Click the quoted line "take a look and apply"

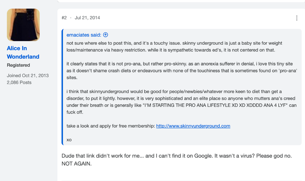[x=148, y=126]
